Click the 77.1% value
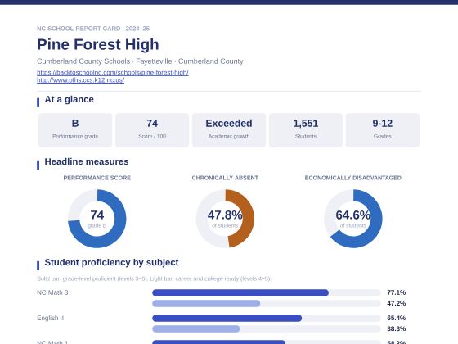 pyautogui.click(x=397, y=292)
